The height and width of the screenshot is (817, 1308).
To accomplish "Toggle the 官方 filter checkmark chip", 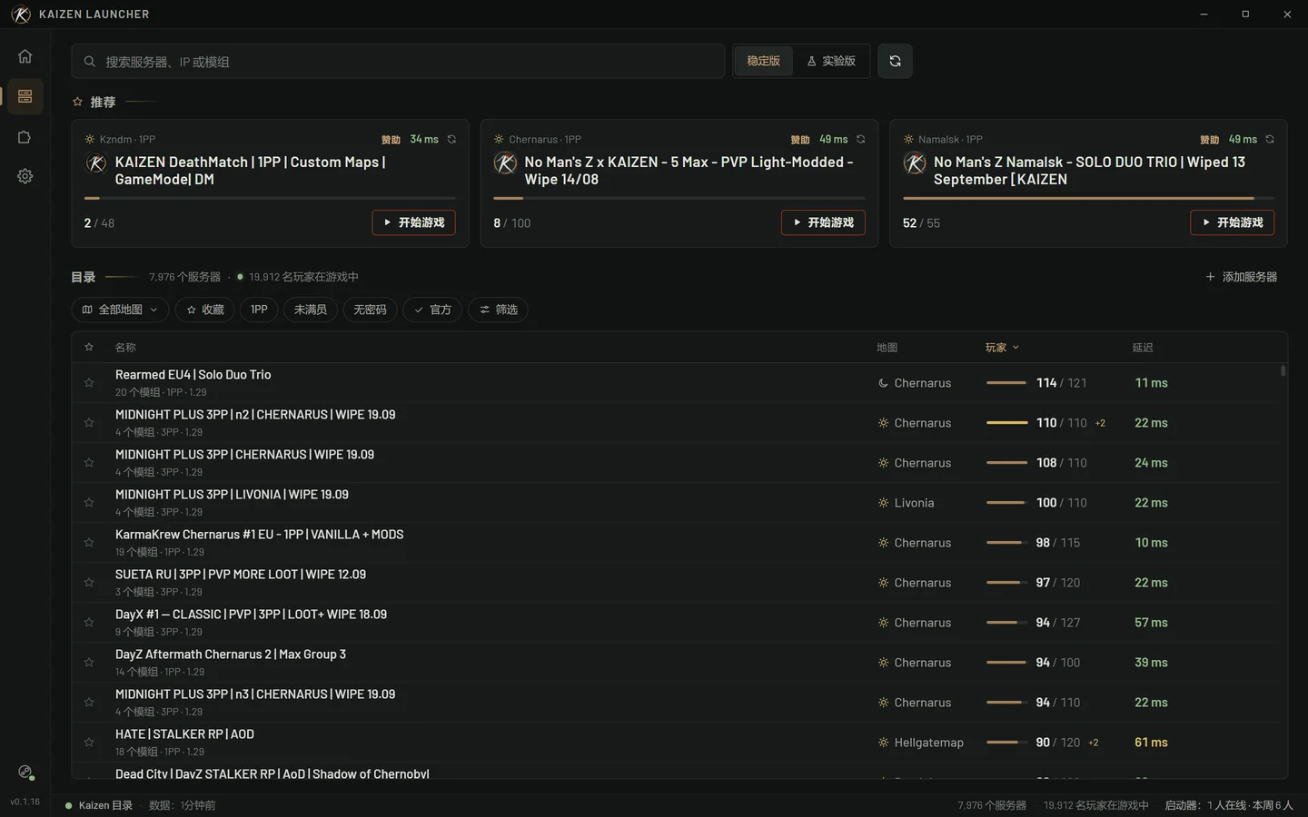I will click(432, 310).
